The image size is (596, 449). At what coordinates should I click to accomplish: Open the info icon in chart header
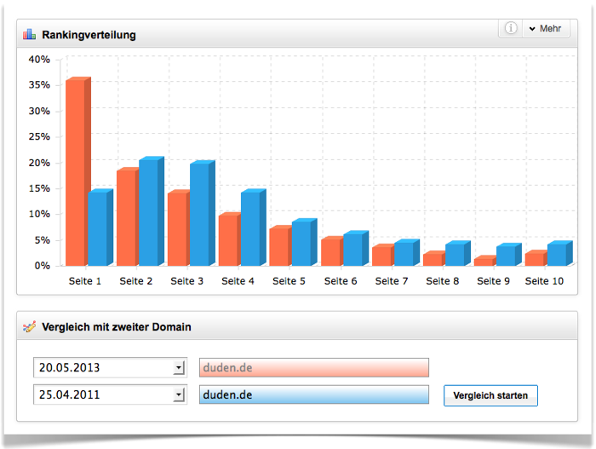click(511, 28)
